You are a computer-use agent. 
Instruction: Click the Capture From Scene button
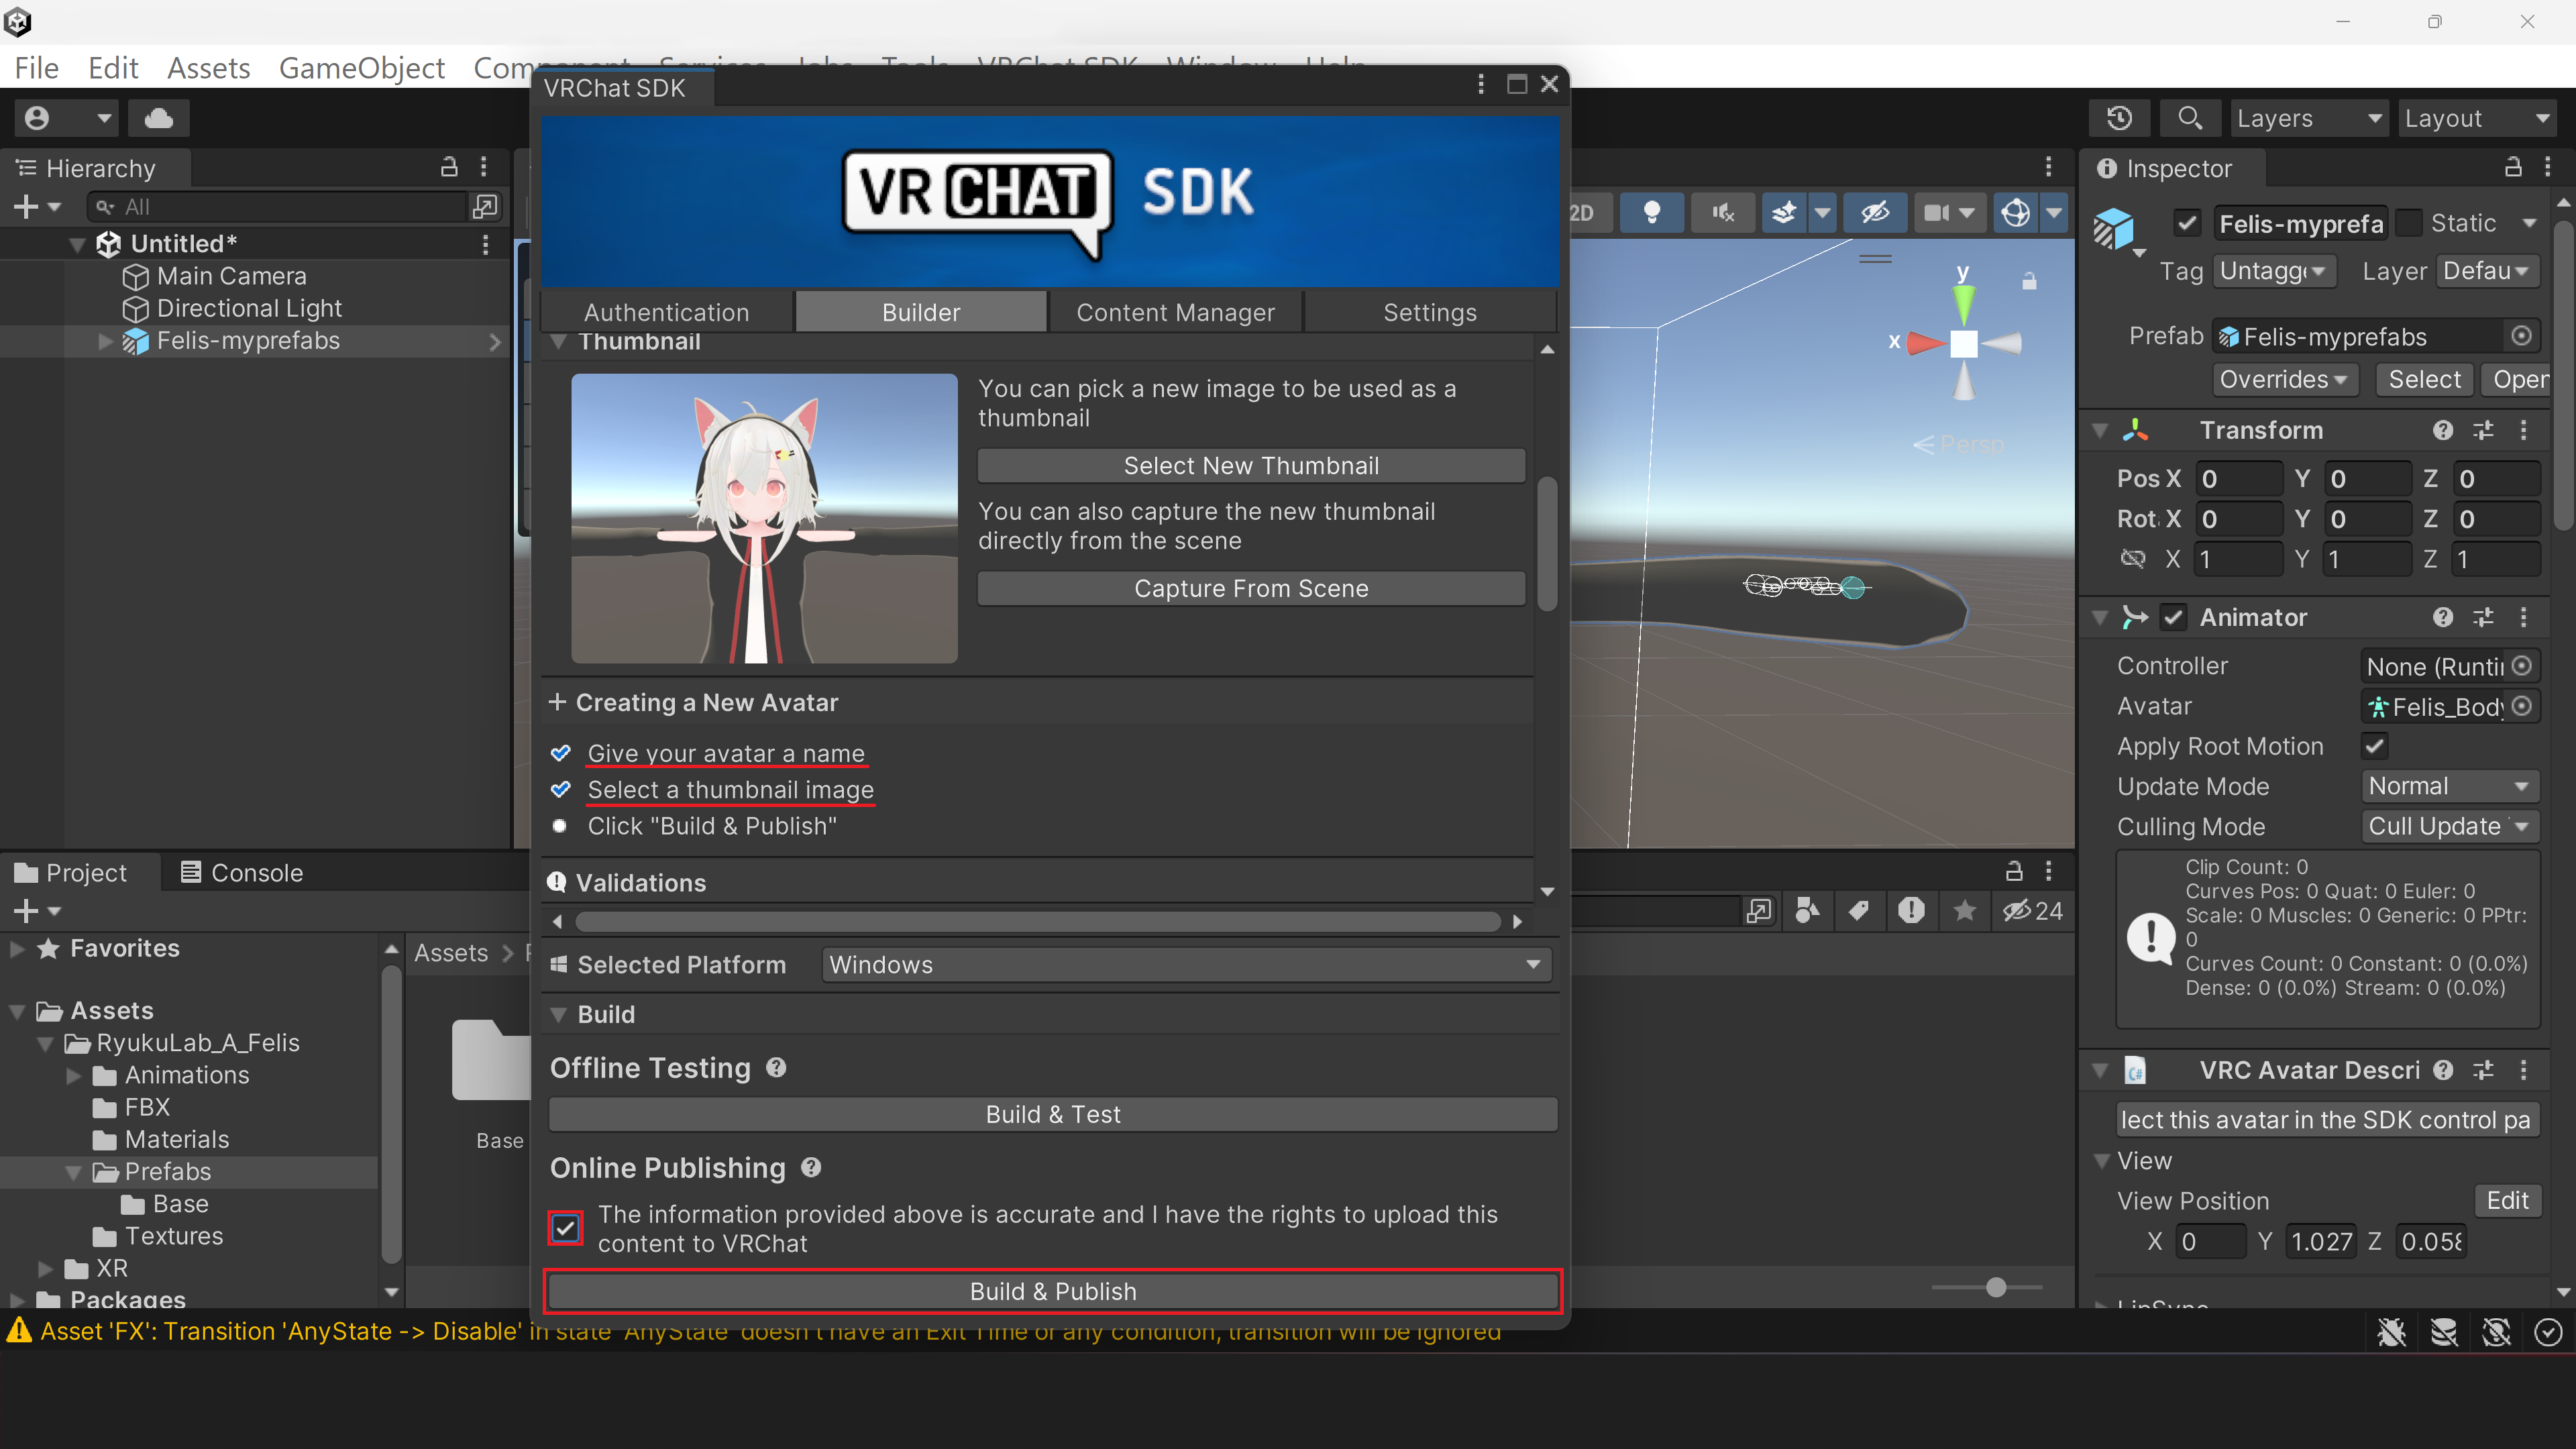(x=1251, y=588)
